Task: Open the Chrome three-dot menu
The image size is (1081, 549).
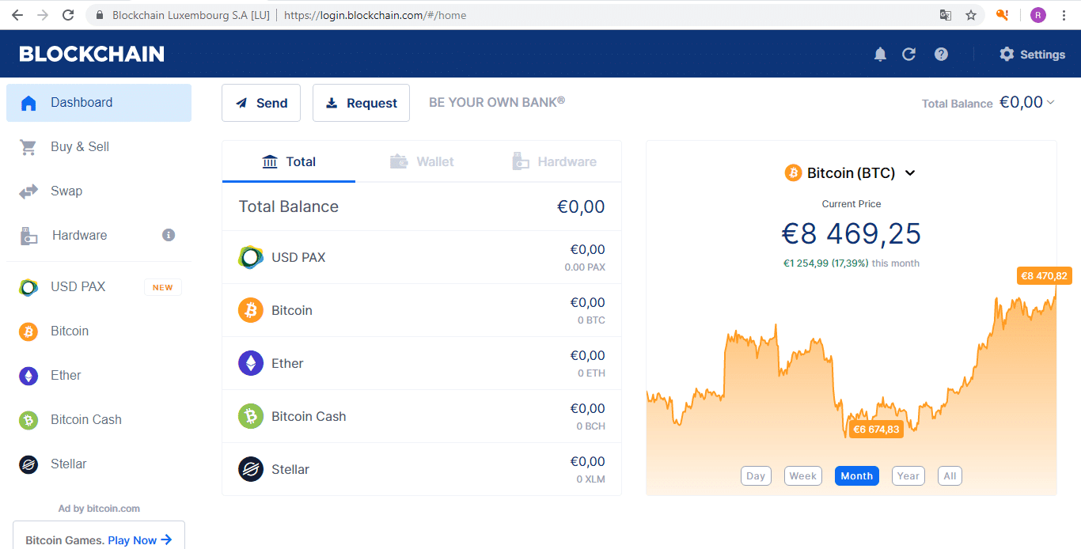Action: [1064, 15]
